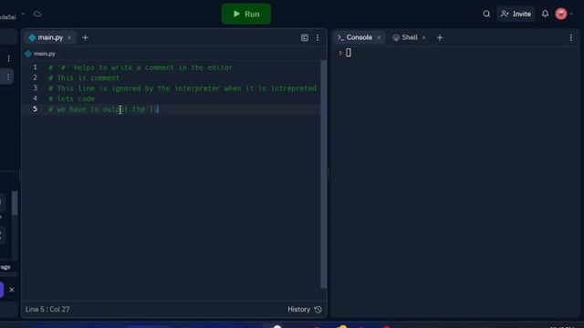The height and width of the screenshot is (328, 584).
Task: Place cursor in the "lets code" comment line
Action: tap(71, 99)
